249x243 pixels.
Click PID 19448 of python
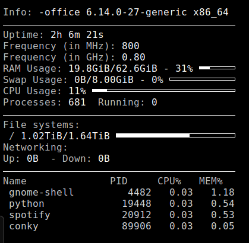[137, 204]
